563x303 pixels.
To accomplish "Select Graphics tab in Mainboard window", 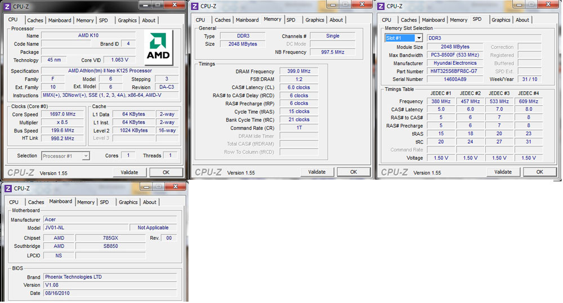I will pyautogui.click(x=128, y=202).
